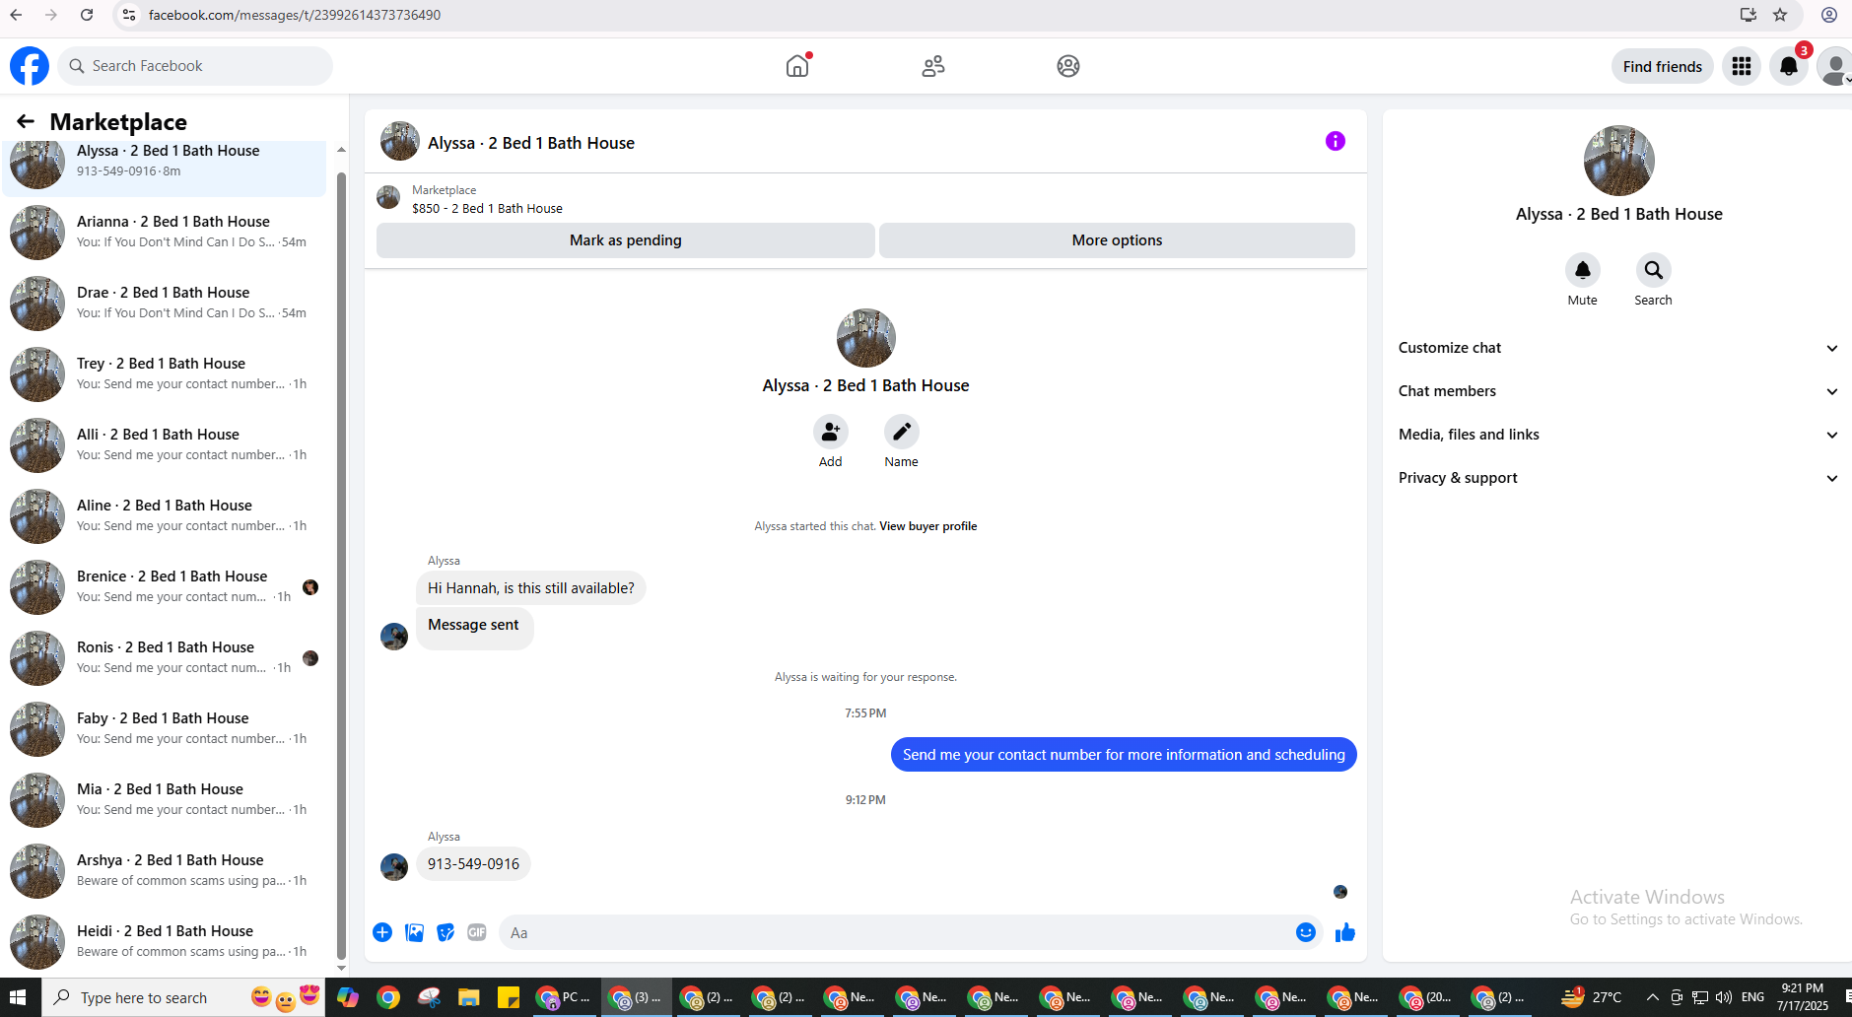Open the taskbar clock showing 9:21 PM

click(x=1803, y=997)
